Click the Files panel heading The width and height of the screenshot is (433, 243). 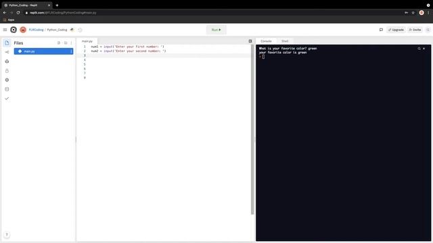tap(18, 43)
